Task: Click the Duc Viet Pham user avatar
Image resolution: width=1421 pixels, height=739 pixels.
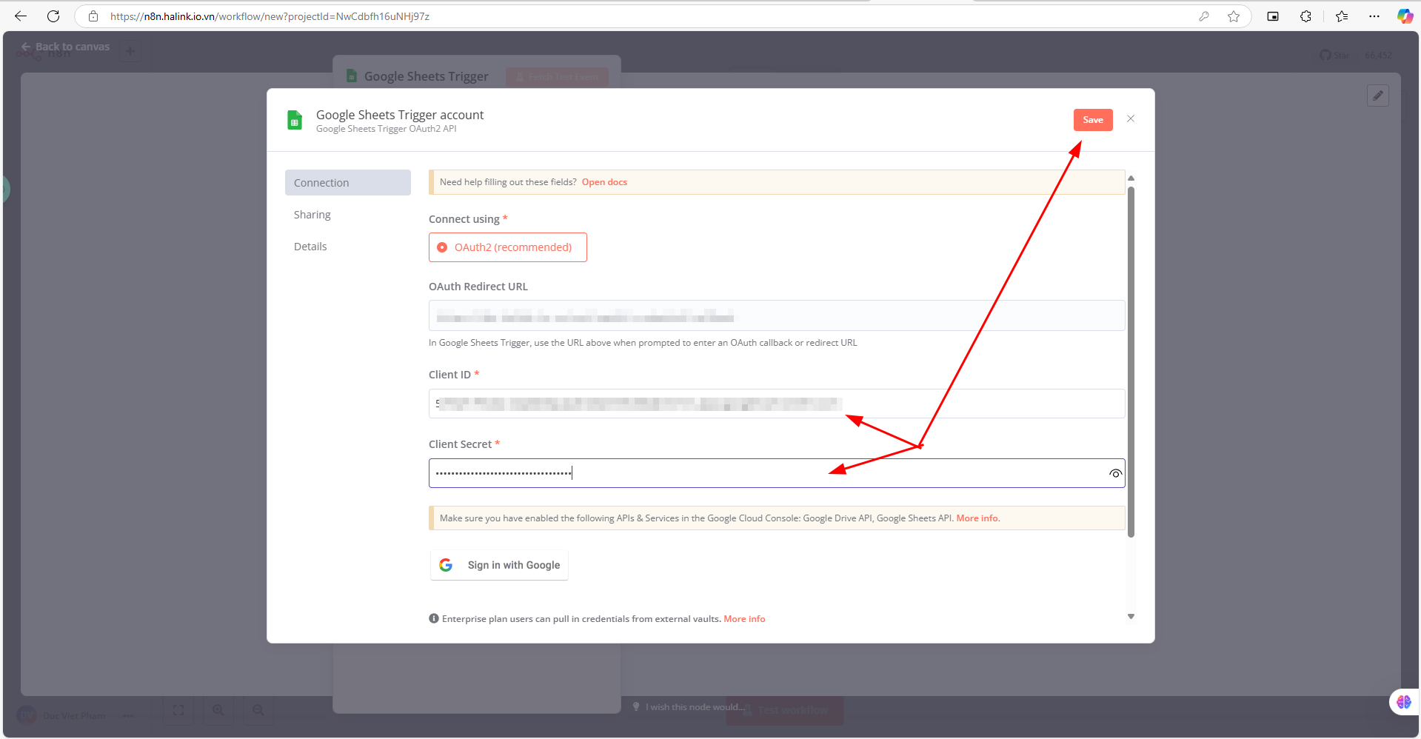Action: click(x=27, y=715)
